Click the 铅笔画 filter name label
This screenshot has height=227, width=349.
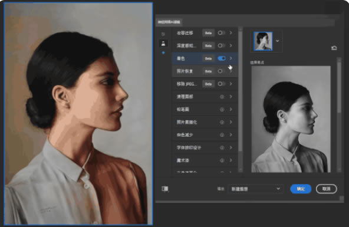183,110
